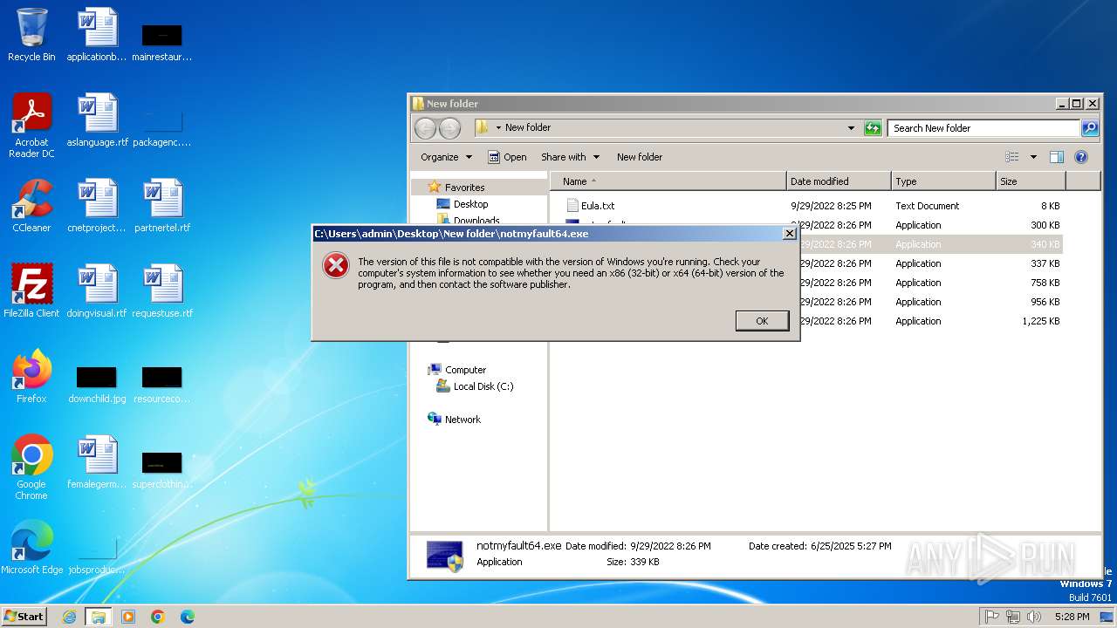The height and width of the screenshot is (628, 1117).
Task: Focus the Search New folder field
Action: 984,128
